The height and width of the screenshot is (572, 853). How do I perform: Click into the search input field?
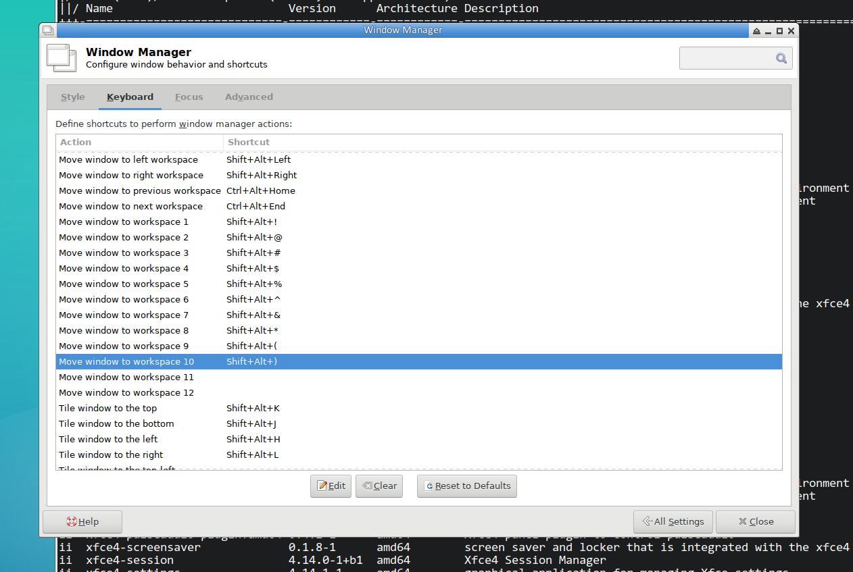(x=727, y=59)
